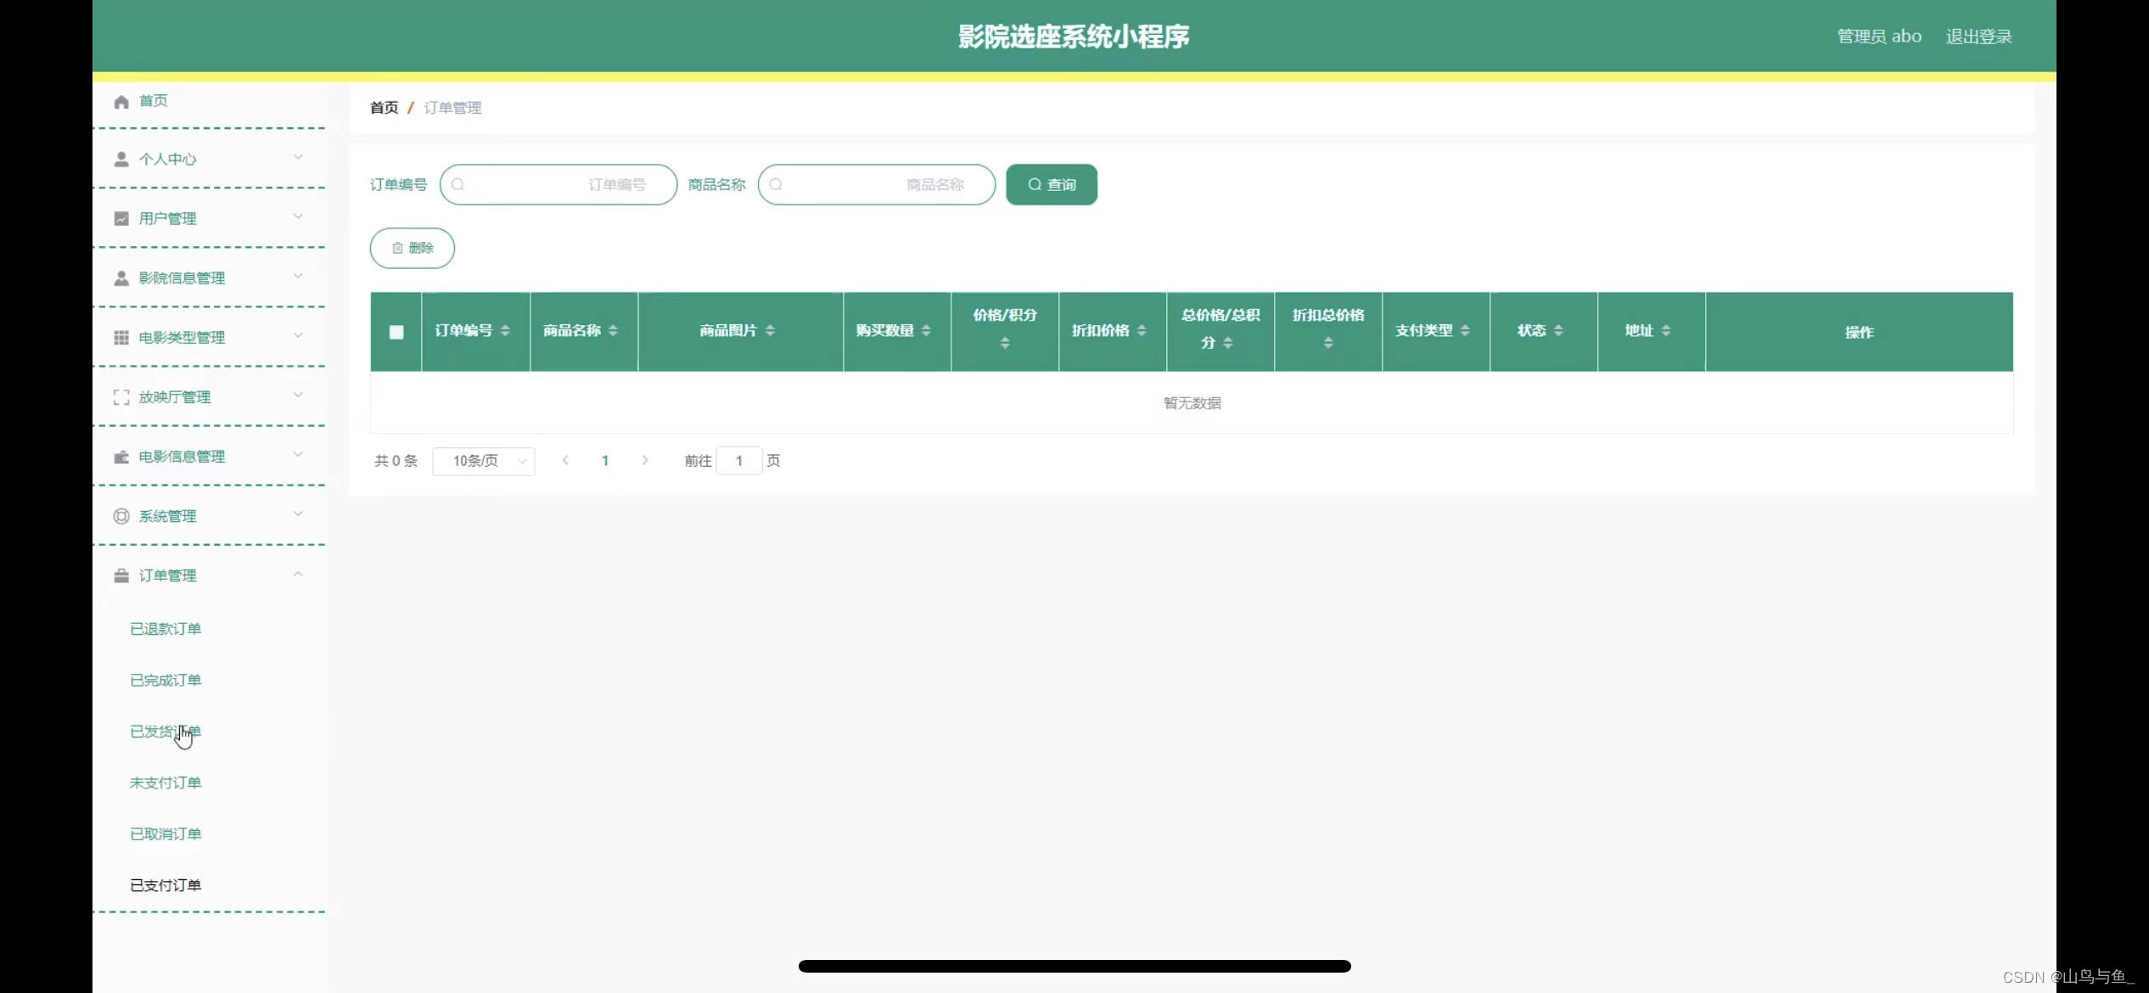2149x993 pixels.
Task: Select page number 1 in pagination
Action: coord(605,461)
